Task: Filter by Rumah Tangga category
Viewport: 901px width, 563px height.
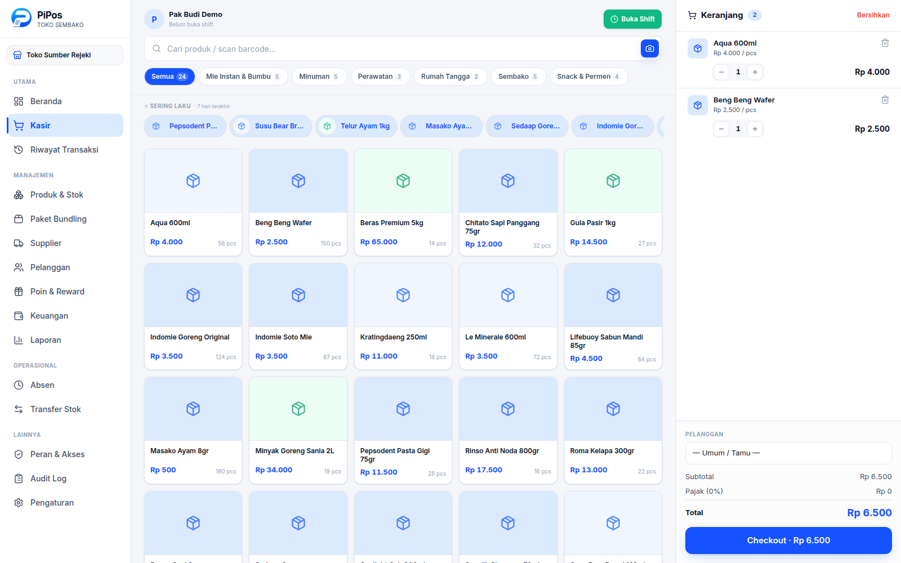Action: (x=450, y=77)
